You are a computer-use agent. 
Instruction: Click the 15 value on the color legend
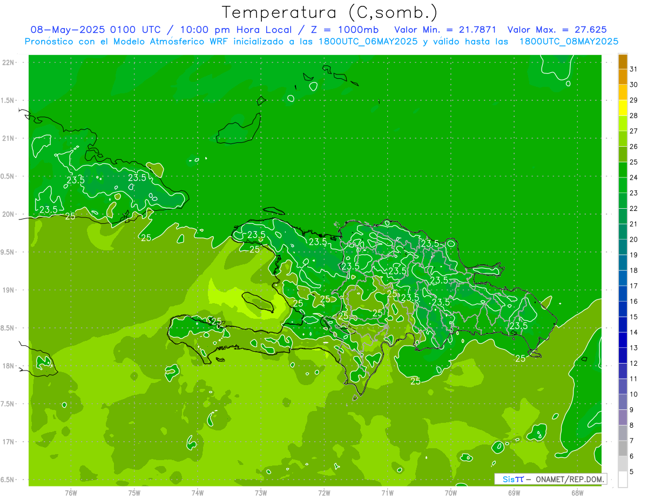click(x=634, y=317)
